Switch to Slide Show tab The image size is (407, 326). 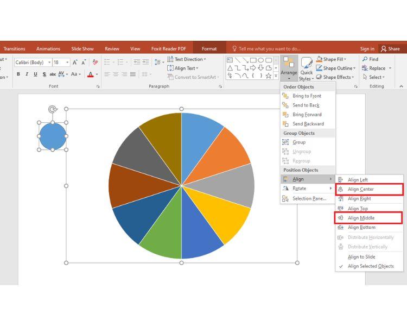coord(82,48)
